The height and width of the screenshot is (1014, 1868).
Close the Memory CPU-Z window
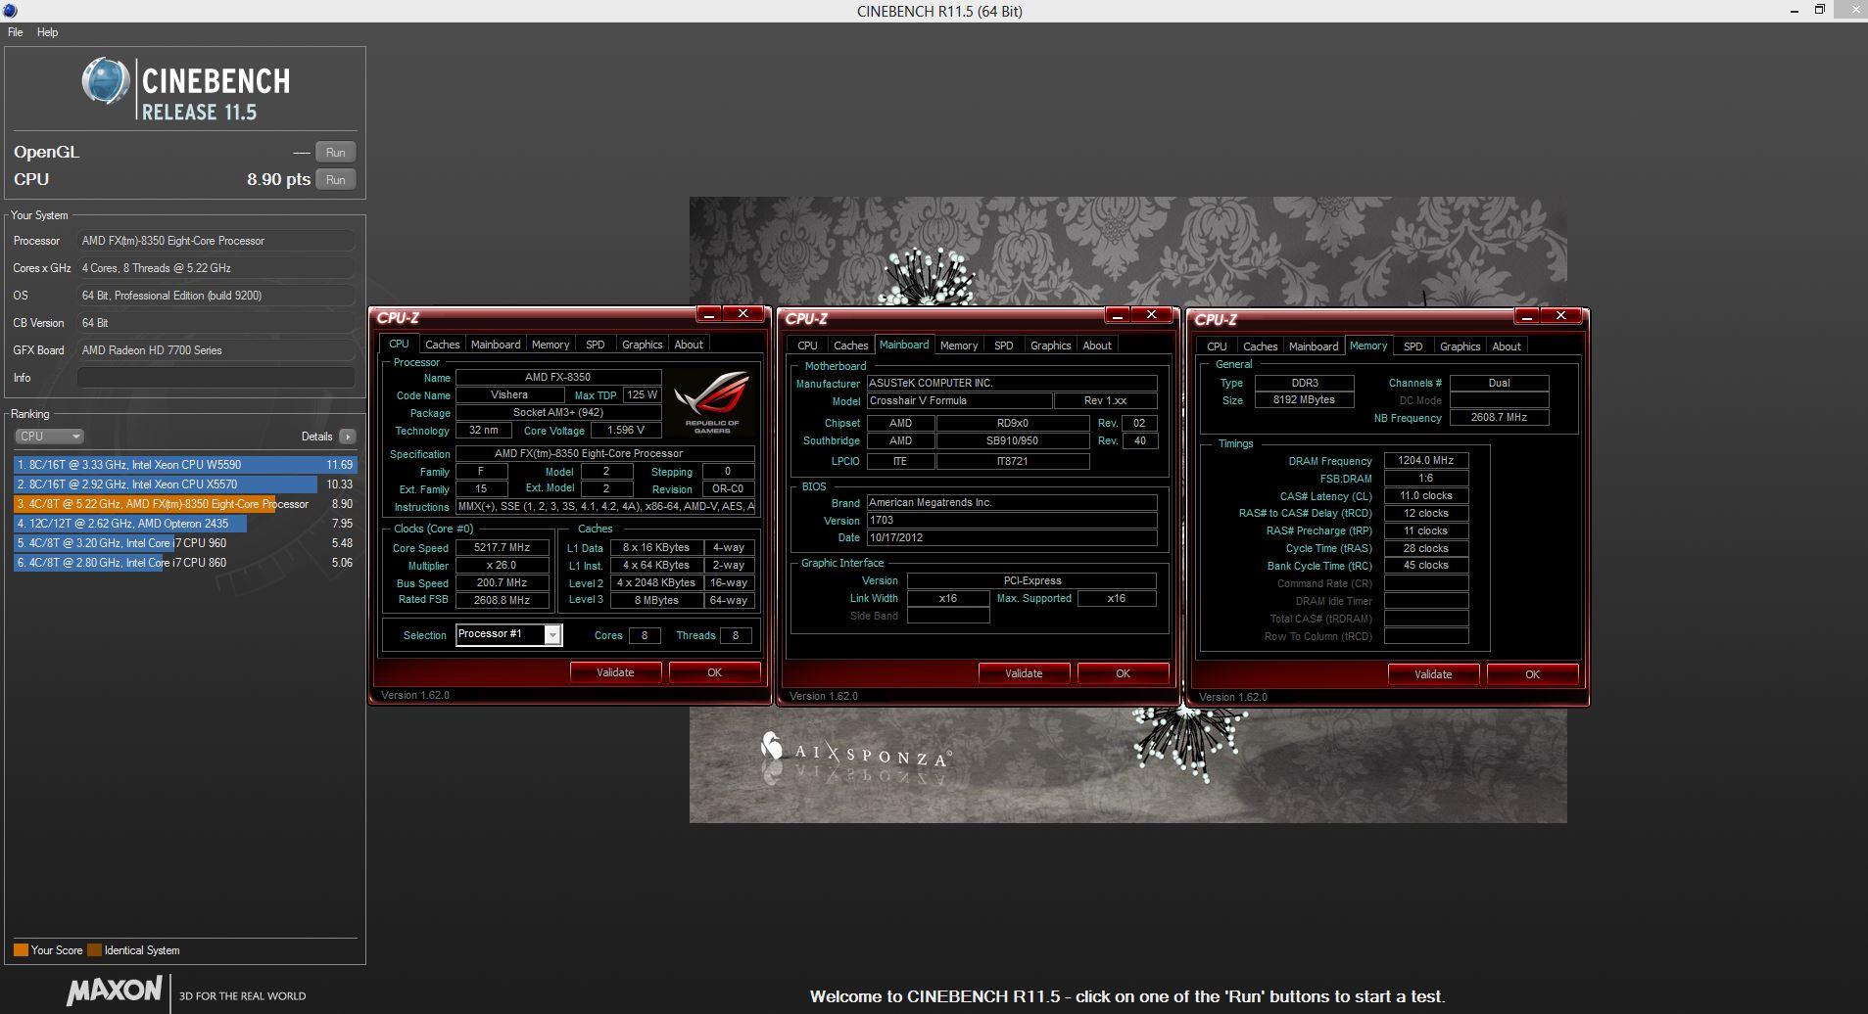[1561, 316]
